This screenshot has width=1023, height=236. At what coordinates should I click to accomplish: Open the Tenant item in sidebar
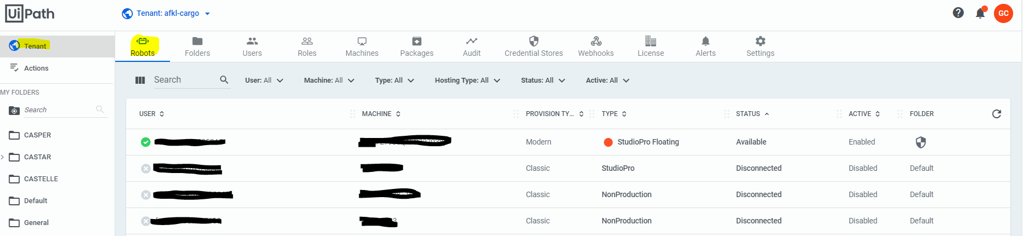click(x=57, y=46)
